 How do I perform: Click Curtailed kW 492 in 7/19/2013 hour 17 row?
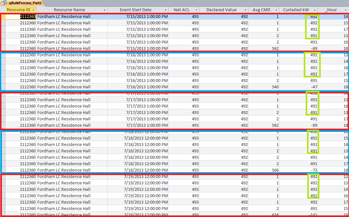(x=299, y=202)
